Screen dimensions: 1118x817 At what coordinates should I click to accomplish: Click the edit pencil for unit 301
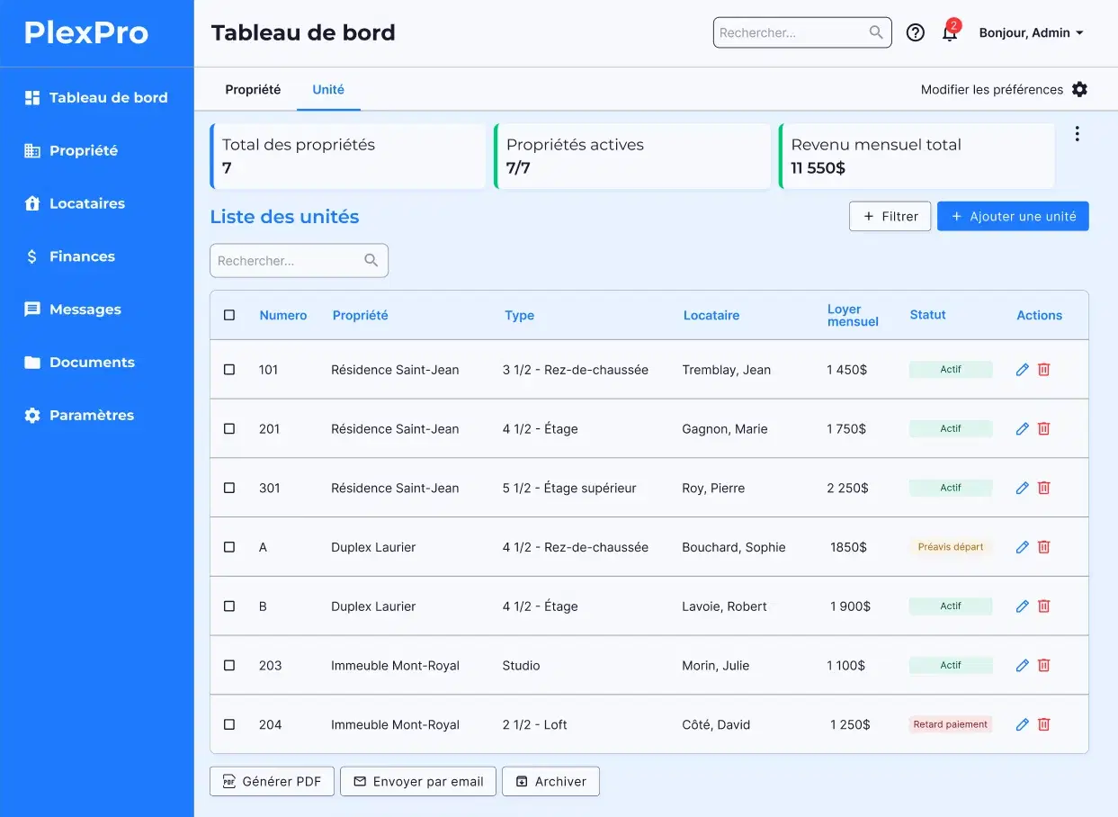pyautogui.click(x=1022, y=488)
